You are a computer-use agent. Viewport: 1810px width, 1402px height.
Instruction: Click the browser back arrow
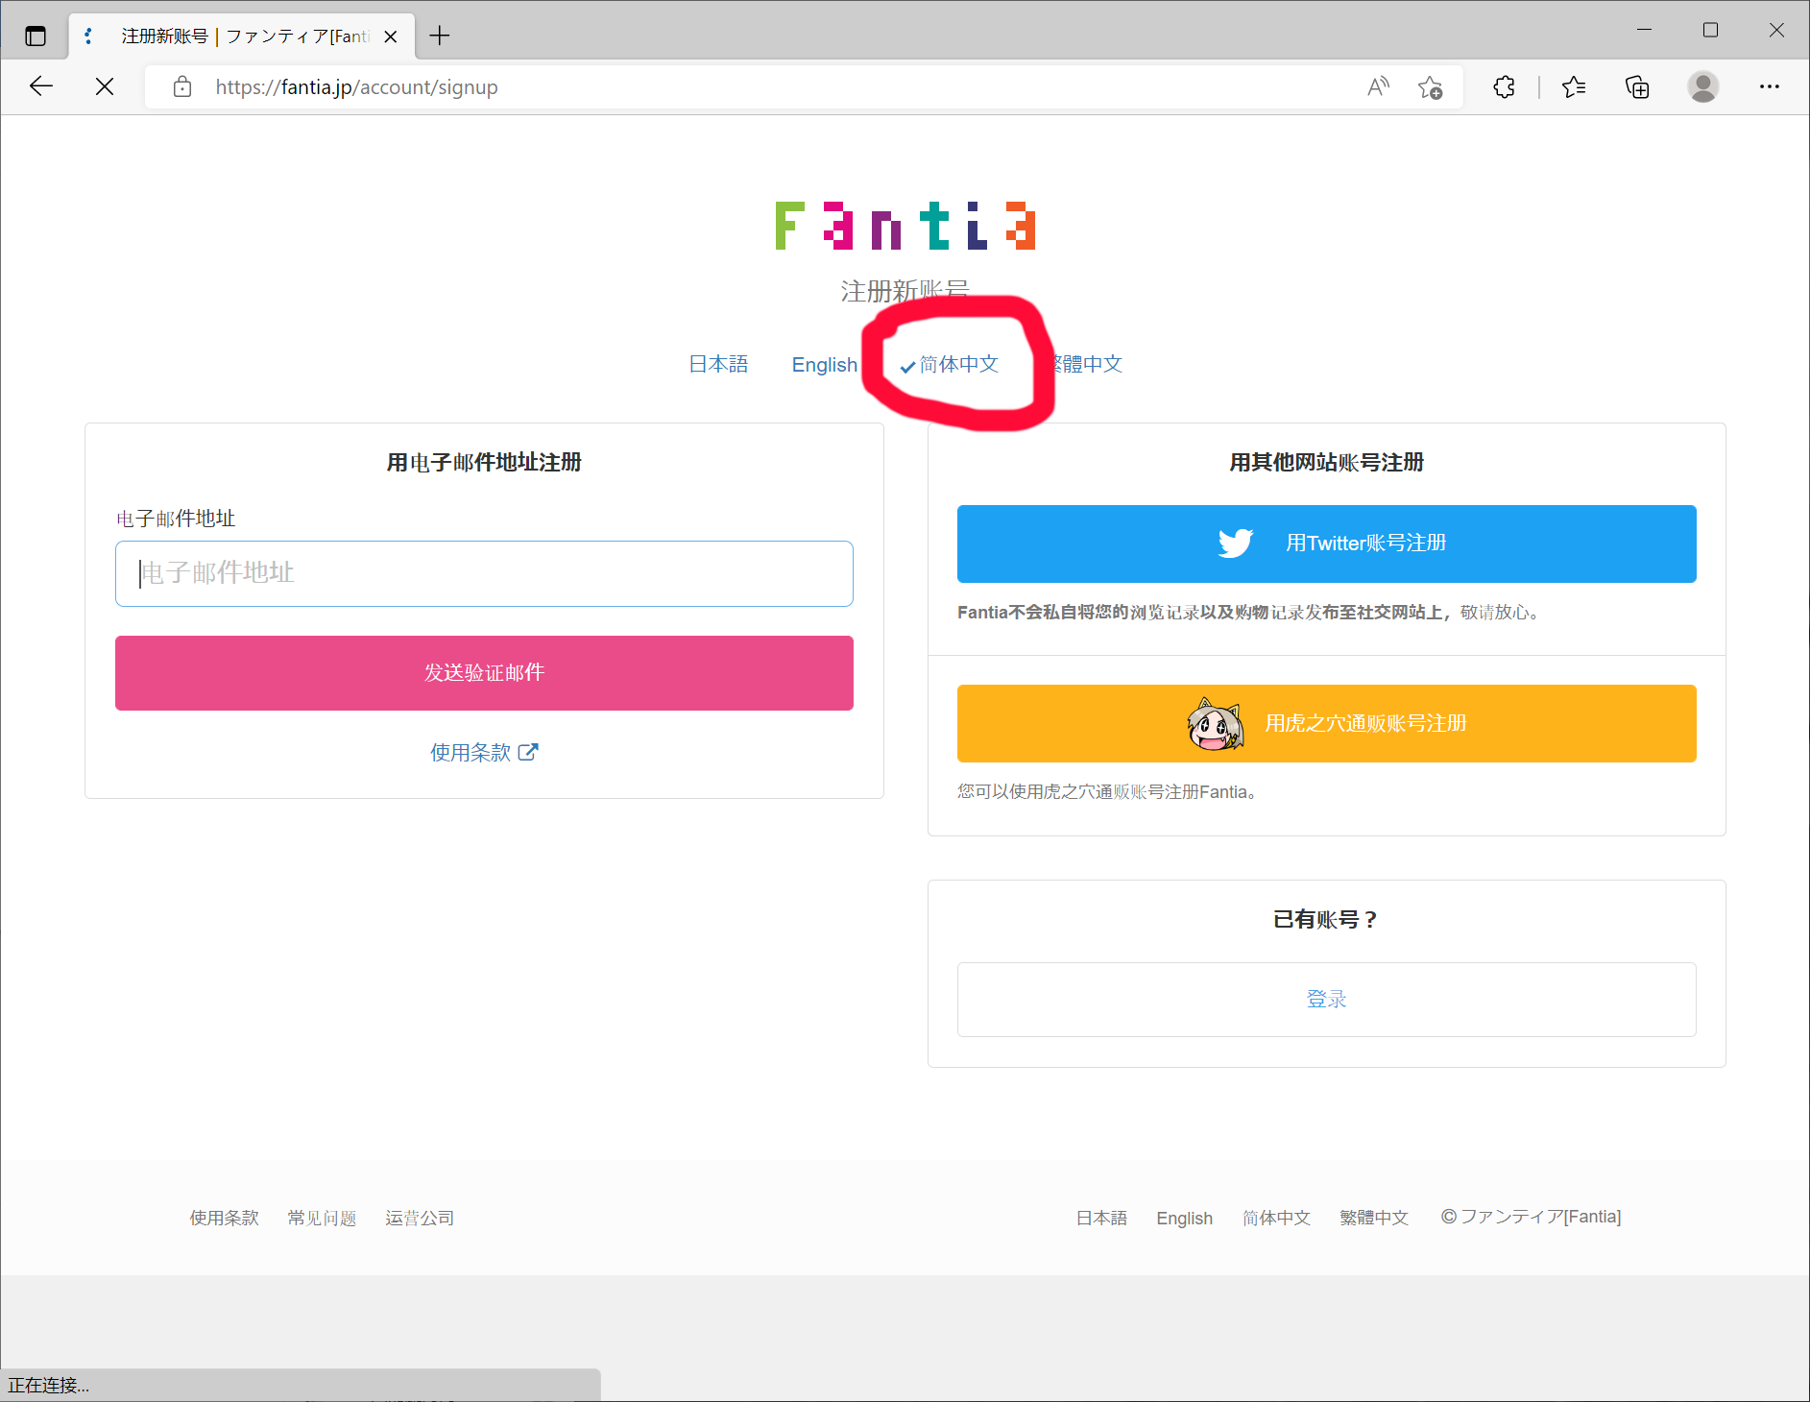click(41, 86)
